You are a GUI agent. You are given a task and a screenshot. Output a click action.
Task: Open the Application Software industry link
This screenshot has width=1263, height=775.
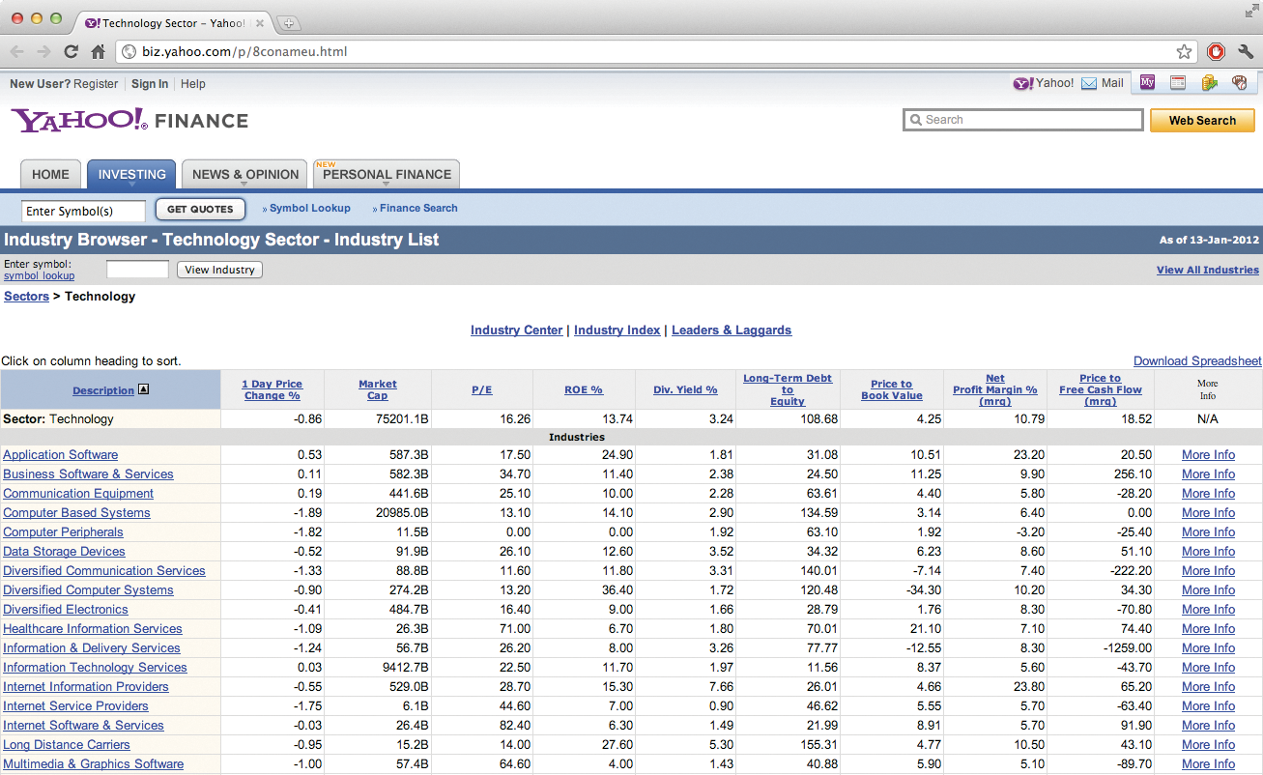tap(61, 455)
